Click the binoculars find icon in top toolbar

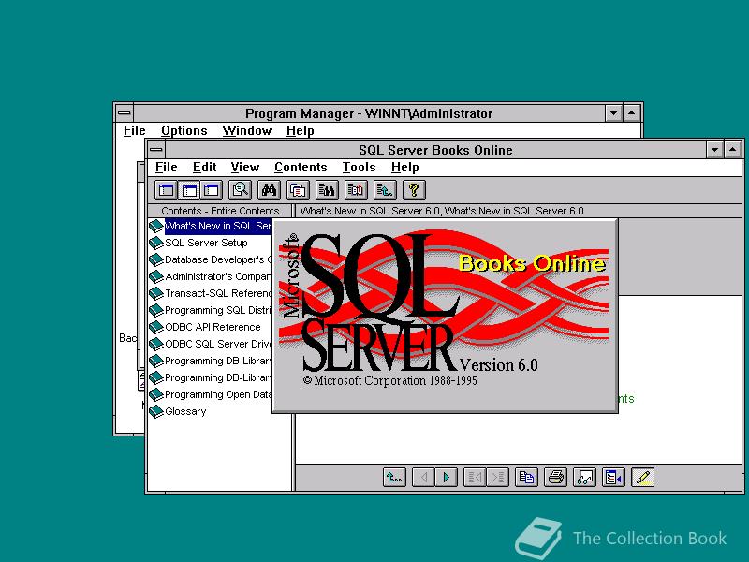(x=269, y=190)
